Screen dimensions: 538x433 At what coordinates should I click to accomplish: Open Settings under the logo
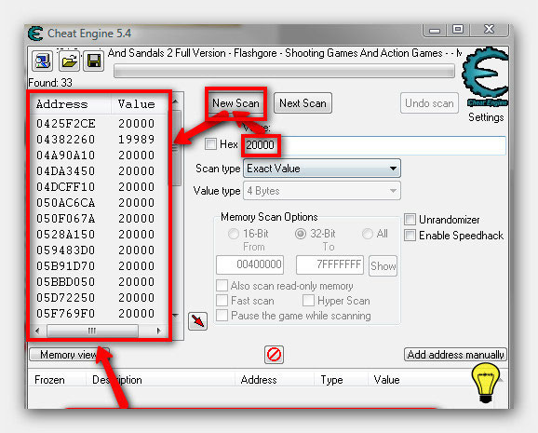pos(486,117)
